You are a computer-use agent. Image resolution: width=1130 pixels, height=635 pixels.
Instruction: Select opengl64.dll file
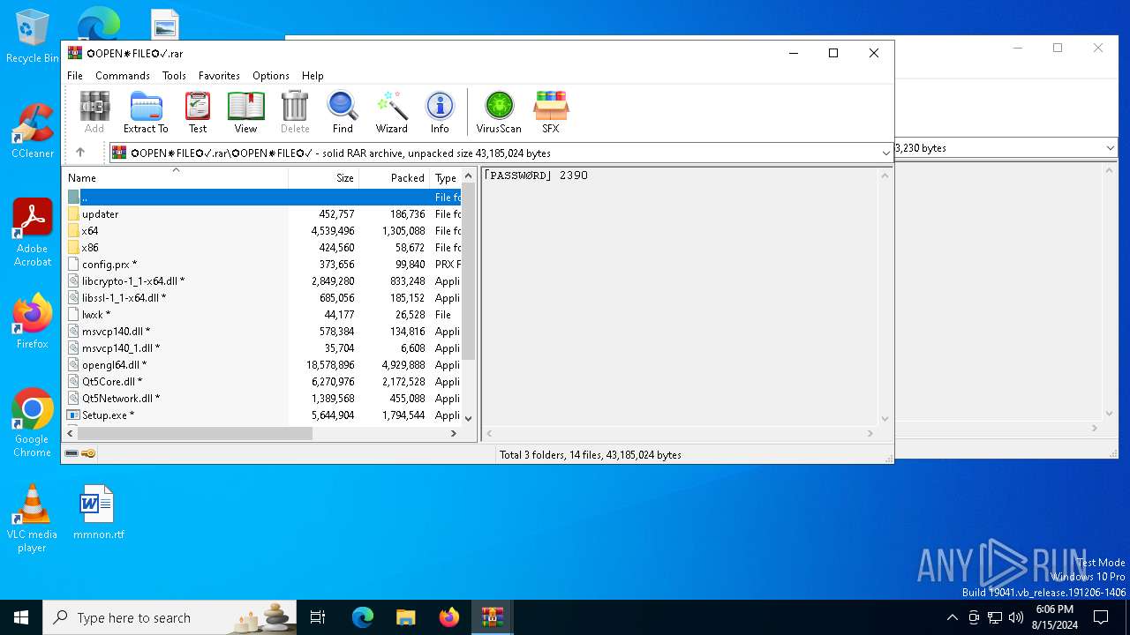pyautogui.click(x=263, y=365)
